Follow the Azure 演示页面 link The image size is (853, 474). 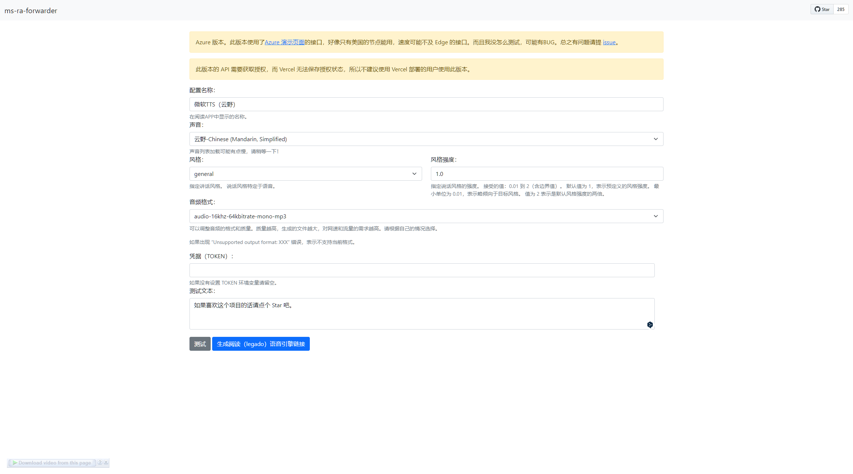pyautogui.click(x=285, y=42)
